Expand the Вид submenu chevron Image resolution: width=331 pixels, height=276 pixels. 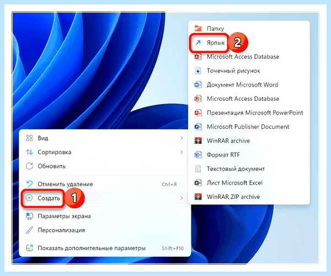pos(181,138)
